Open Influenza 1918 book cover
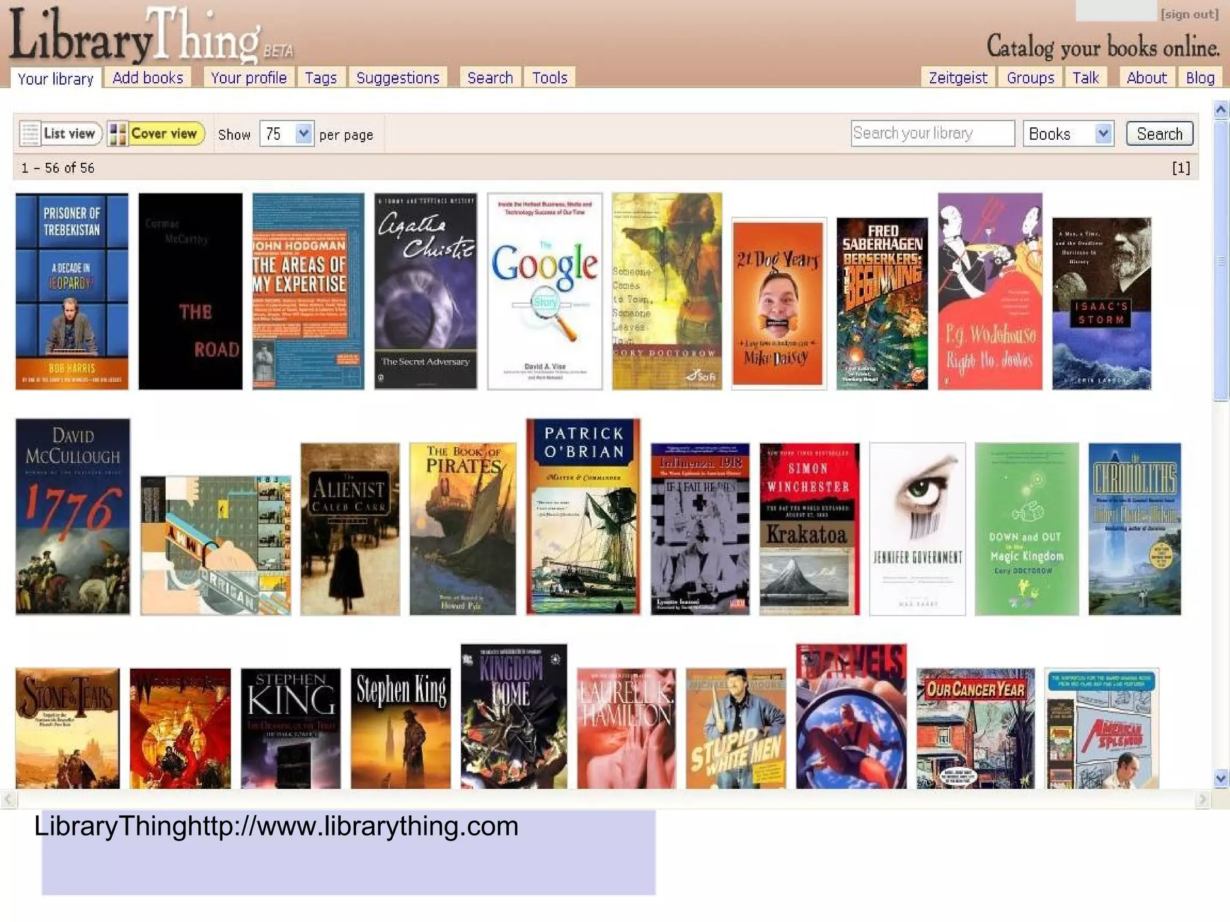1230x922 pixels. 700,529
